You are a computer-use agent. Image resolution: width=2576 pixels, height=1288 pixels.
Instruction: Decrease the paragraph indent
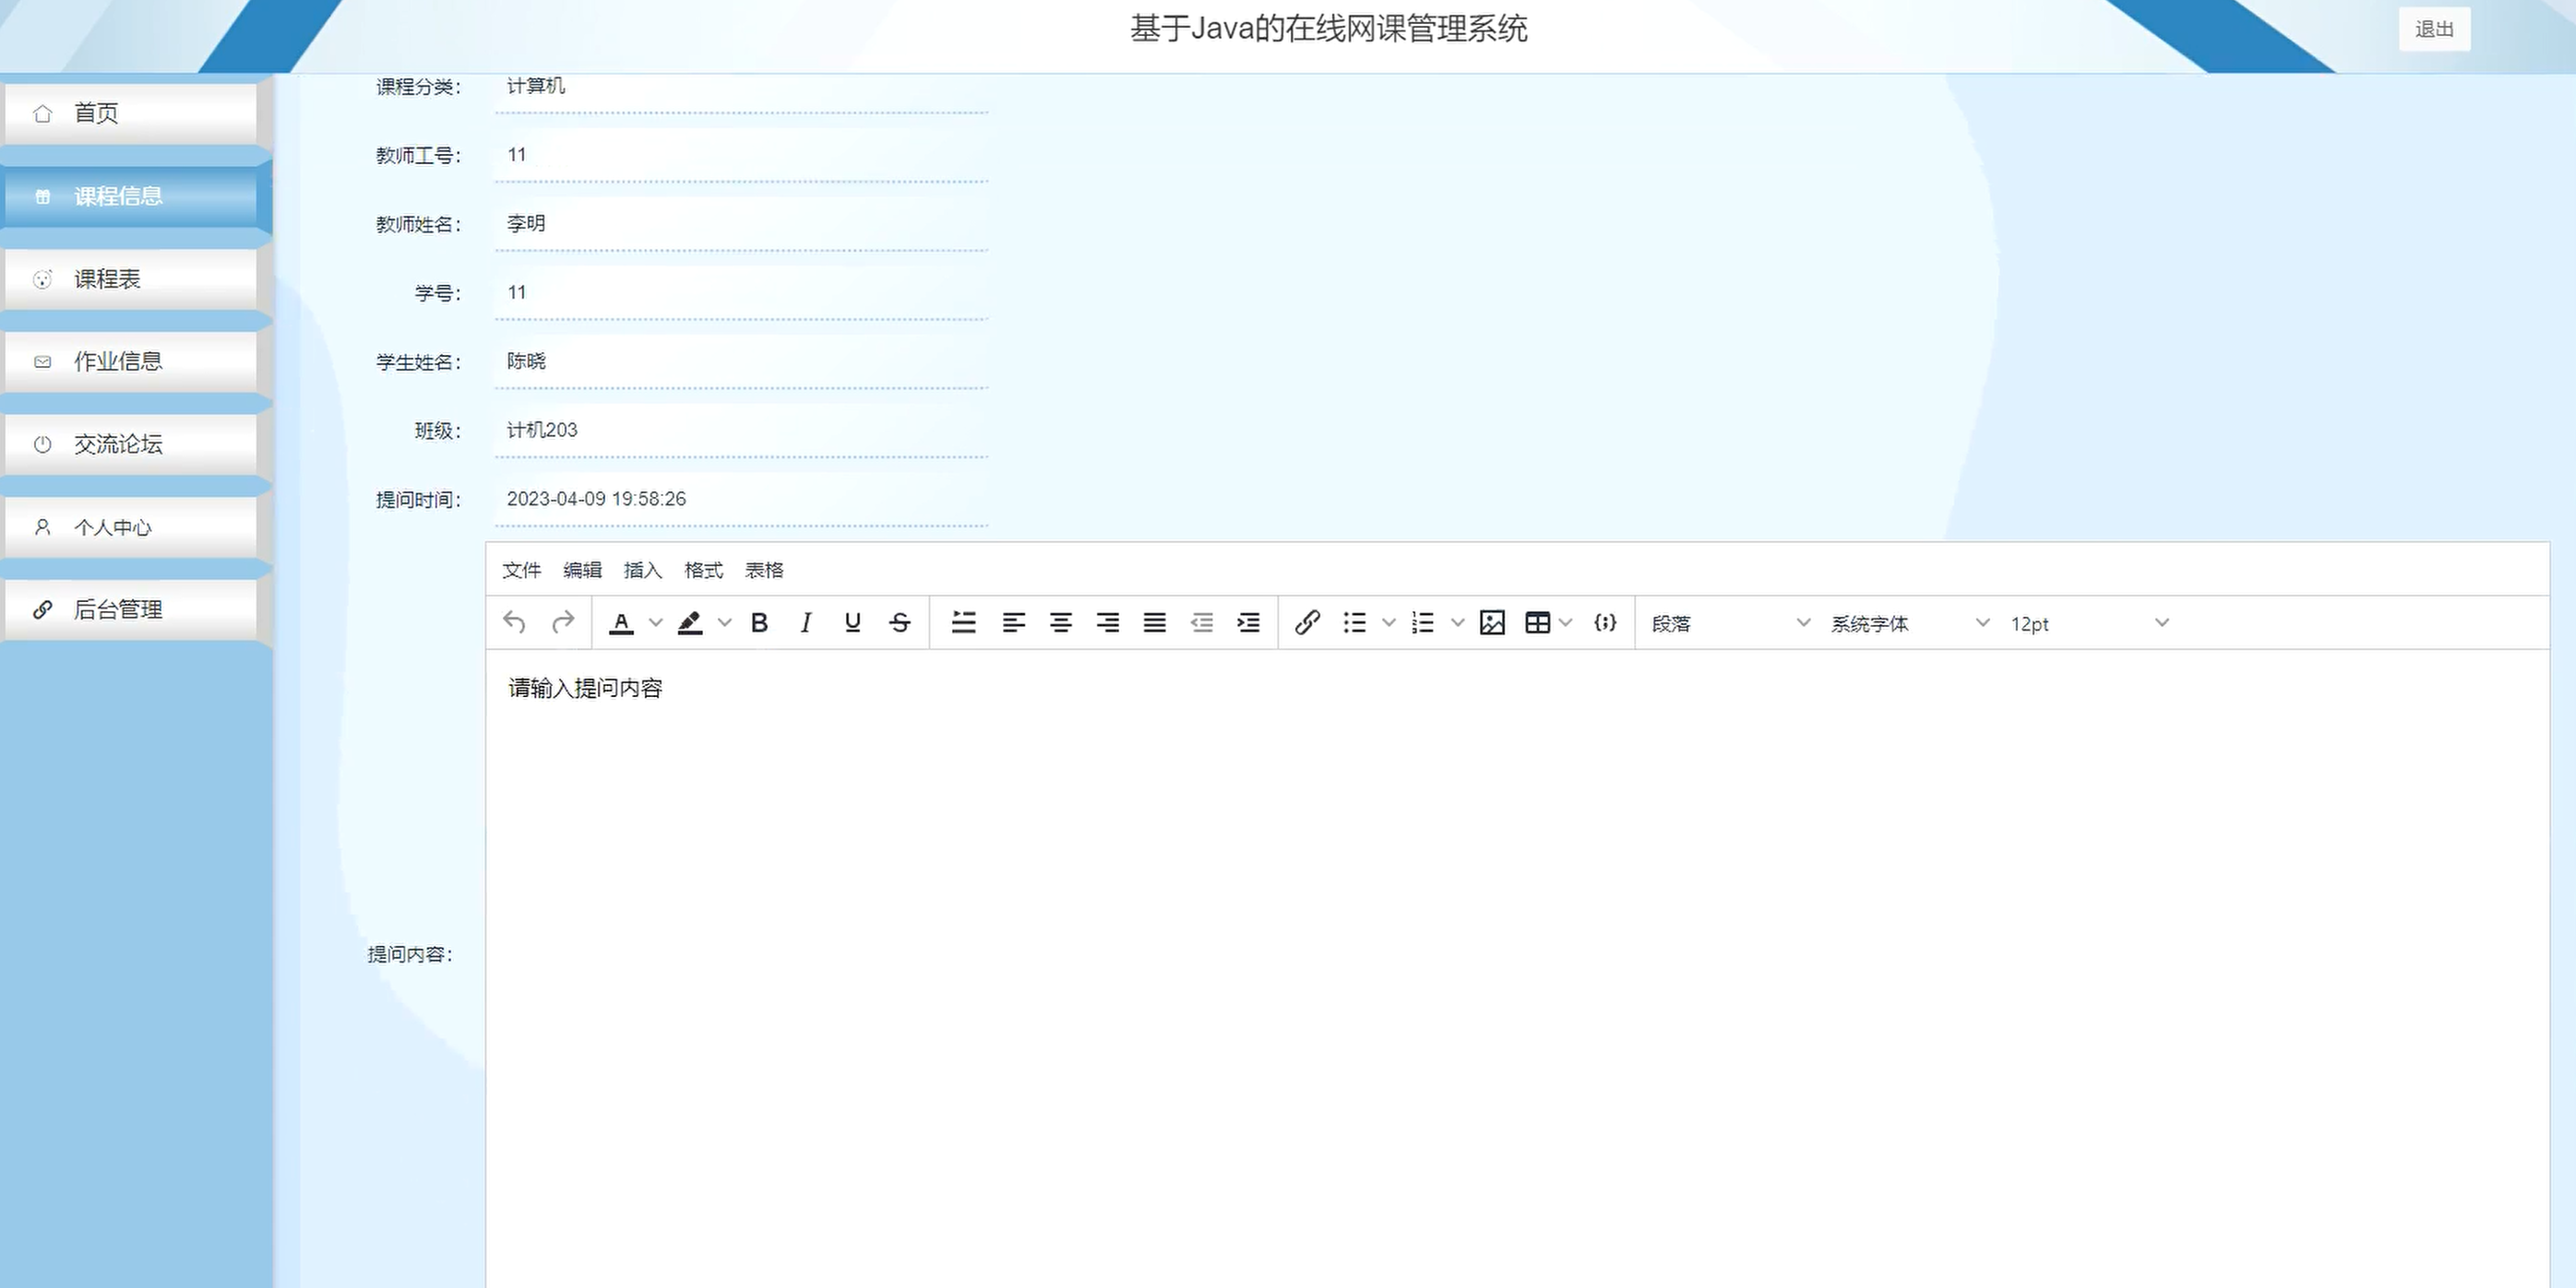coord(1201,622)
